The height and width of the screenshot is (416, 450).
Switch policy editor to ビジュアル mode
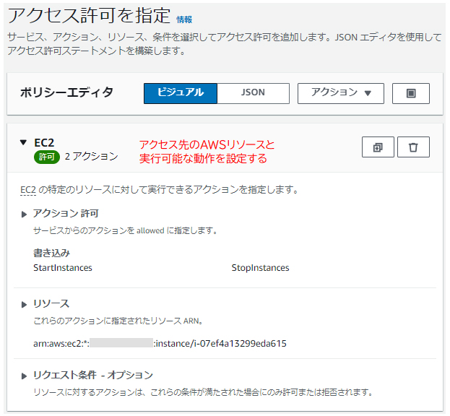pyautogui.click(x=180, y=93)
